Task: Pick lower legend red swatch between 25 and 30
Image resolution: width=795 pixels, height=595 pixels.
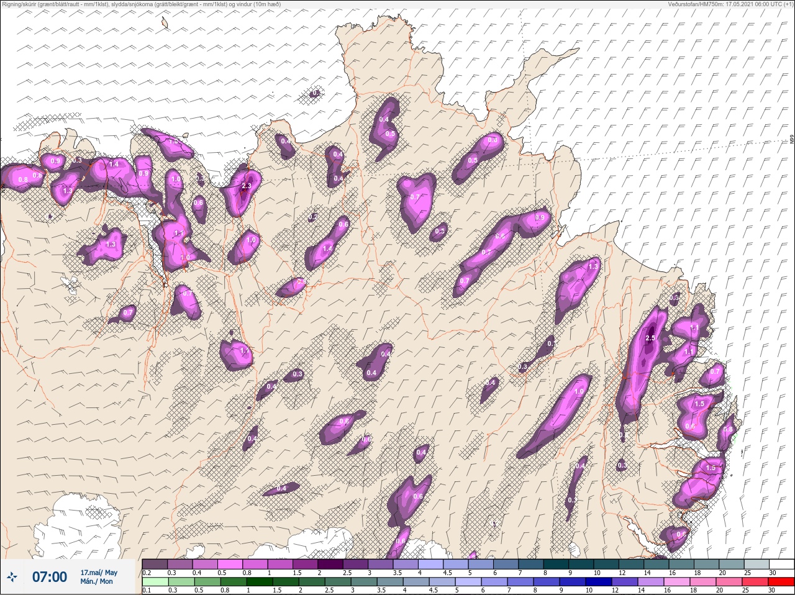Action: (x=755, y=582)
